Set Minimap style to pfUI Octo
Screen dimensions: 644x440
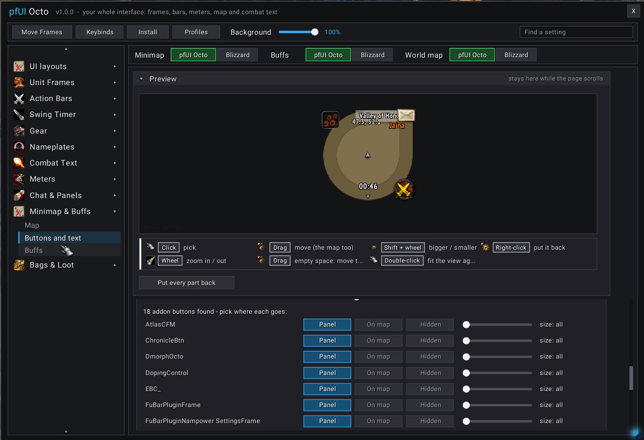click(193, 55)
